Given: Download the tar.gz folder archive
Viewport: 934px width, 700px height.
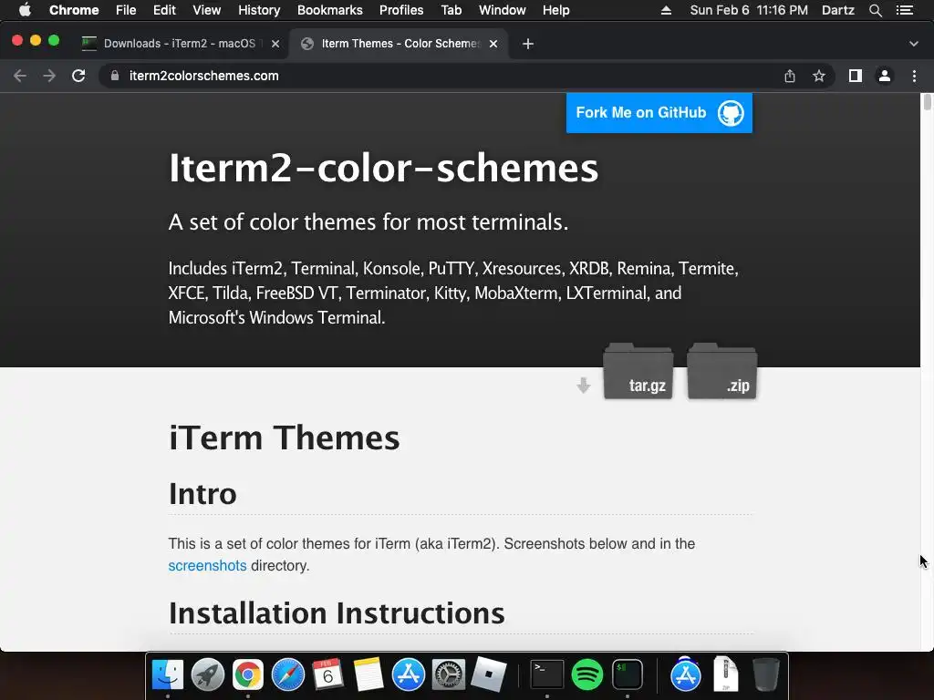Looking at the screenshot, I should (638, 371).
